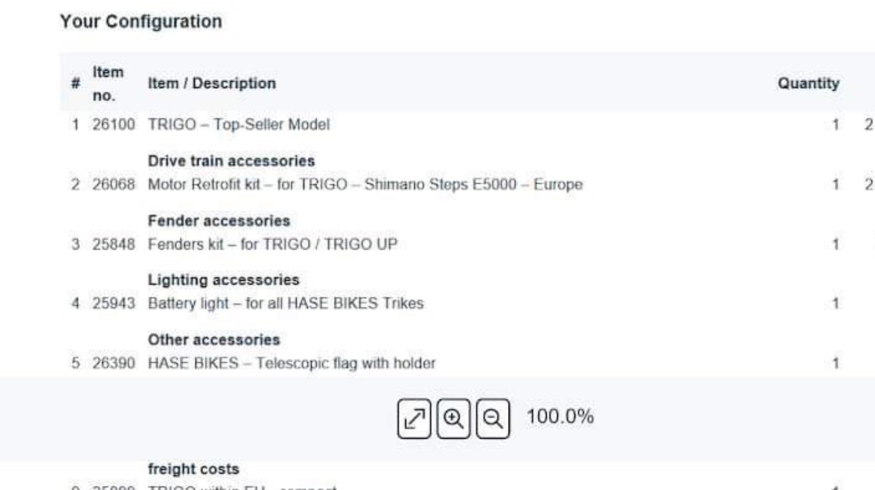Click the 100.0% zoom level text

pyautogui.click(x=560, y=417)
